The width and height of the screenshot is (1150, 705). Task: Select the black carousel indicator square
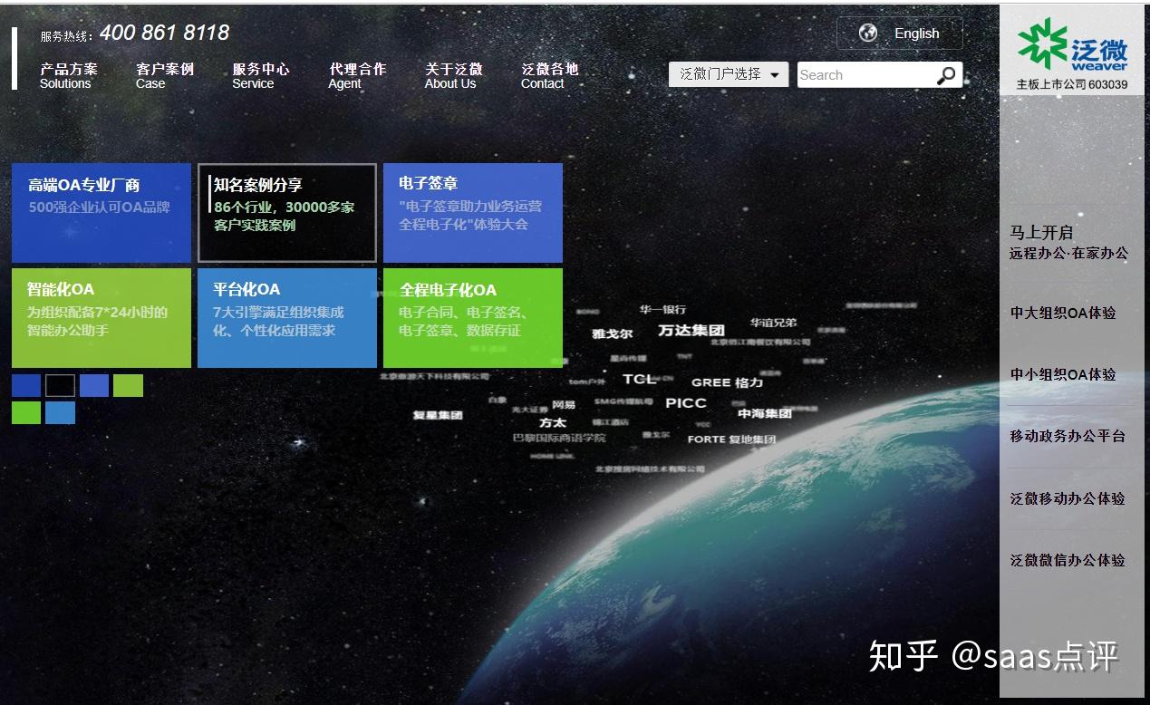[x=60, y=385]
